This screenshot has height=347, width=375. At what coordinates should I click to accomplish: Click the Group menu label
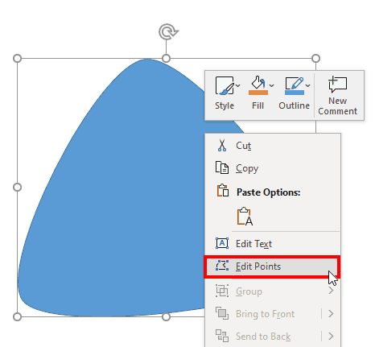click(x=249, y=291)
